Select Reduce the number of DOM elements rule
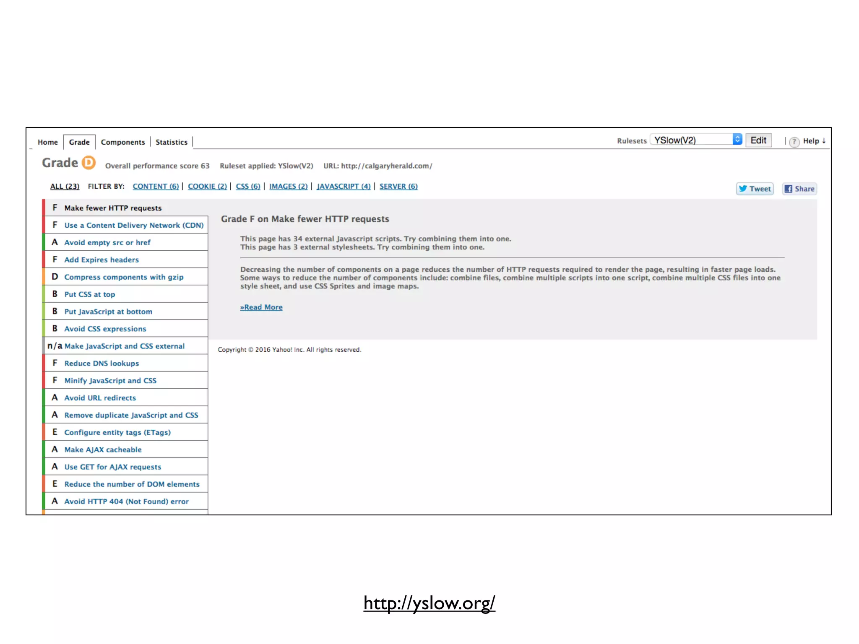The image size is (859, 644). (126, 484)
